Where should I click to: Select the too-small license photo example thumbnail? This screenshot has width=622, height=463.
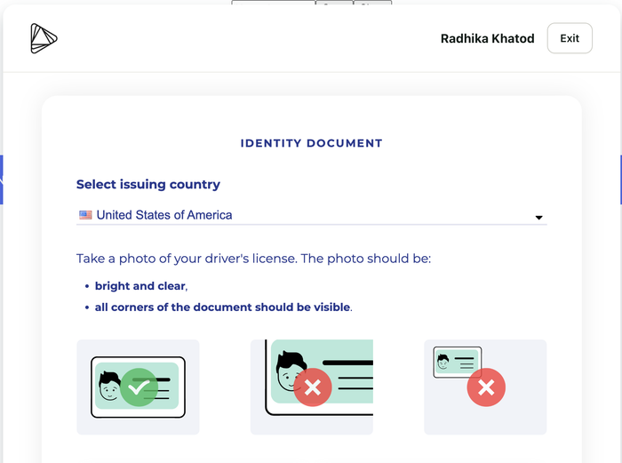click(485, 387)
